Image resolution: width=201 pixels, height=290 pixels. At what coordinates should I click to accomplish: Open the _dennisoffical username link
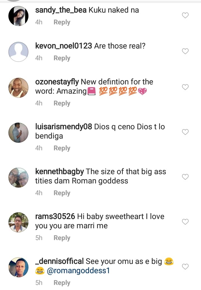tap(59, 261)
